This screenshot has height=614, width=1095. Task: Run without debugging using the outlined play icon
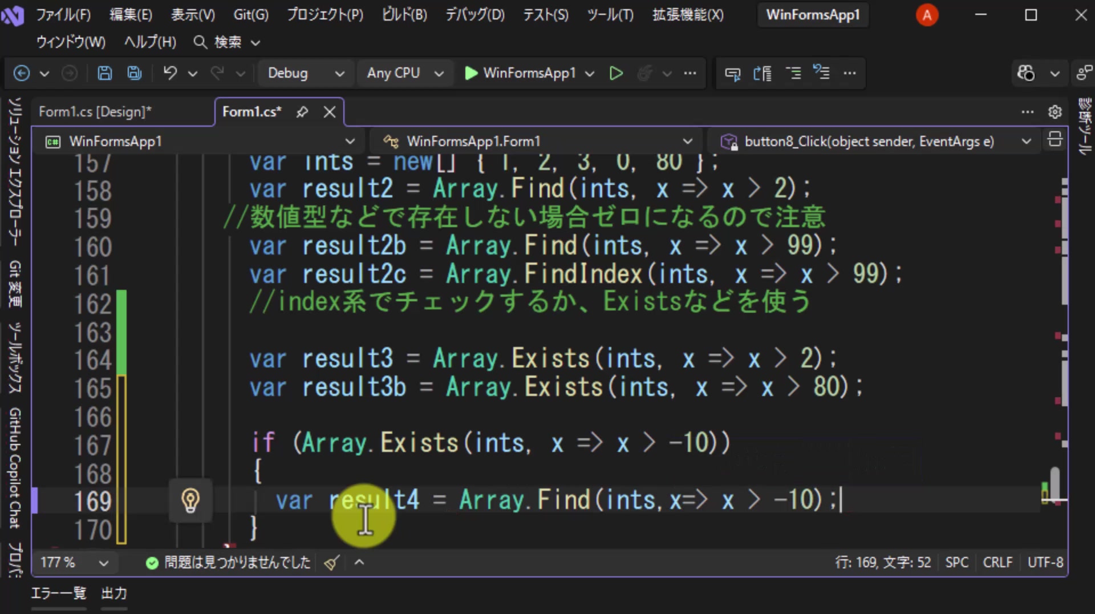(x=616, y=73)
